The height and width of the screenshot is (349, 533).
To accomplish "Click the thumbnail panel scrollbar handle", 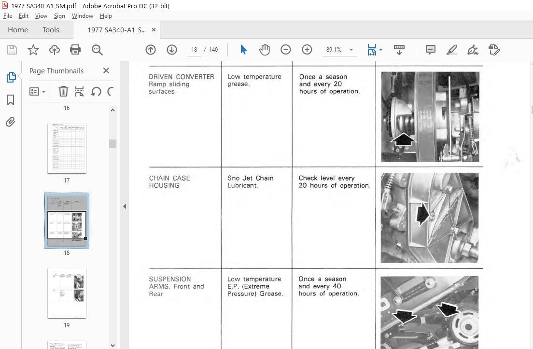I will coord(113,143).
